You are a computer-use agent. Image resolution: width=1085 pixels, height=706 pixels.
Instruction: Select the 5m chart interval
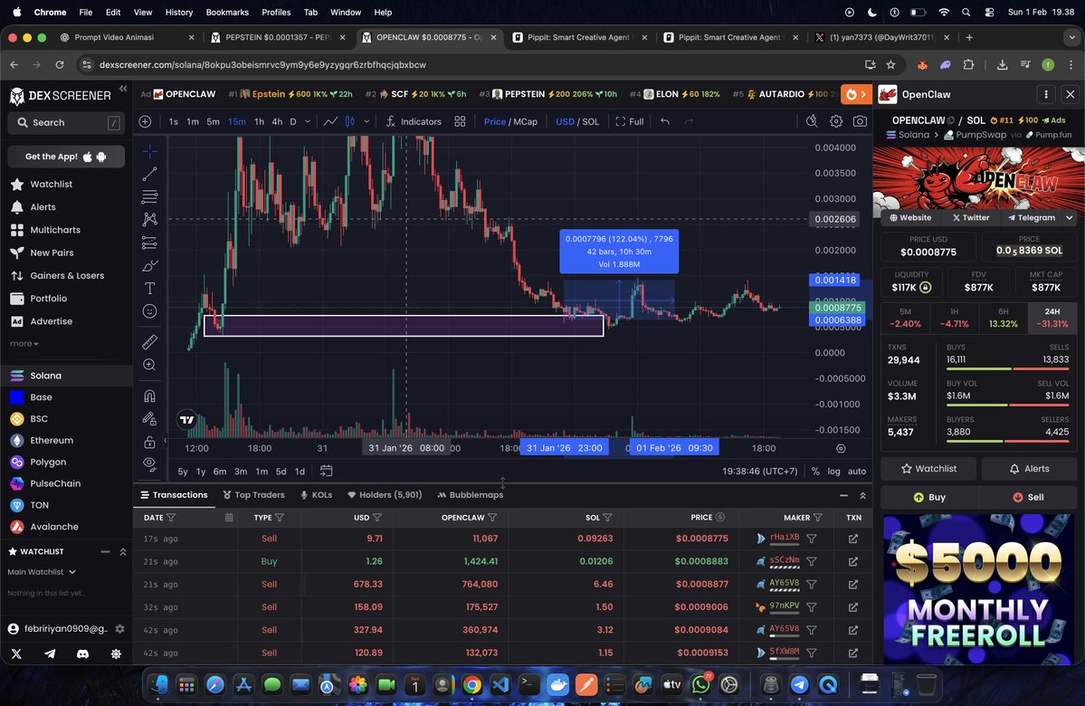coord(214,121)
